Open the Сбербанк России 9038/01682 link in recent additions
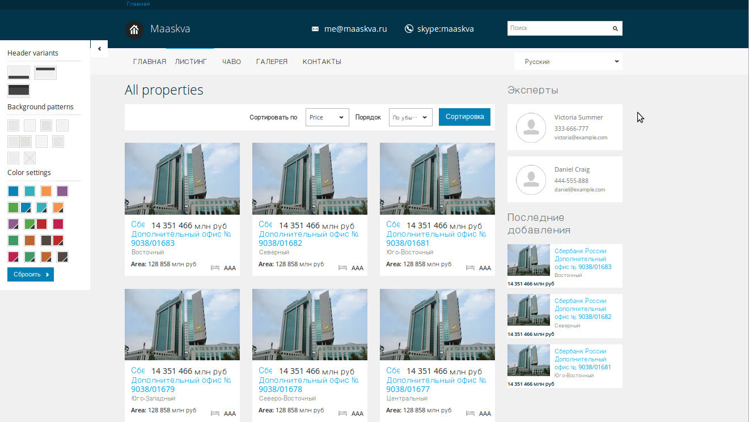This screenshot has width=749, height=422. [x=583, y=309]
